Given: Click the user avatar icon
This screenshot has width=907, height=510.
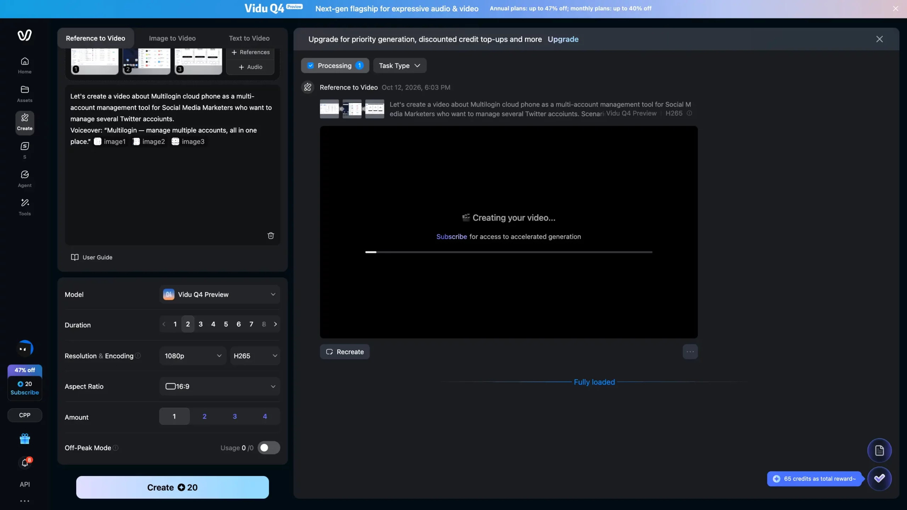Looking at the screenshot, I should point(24,349).
